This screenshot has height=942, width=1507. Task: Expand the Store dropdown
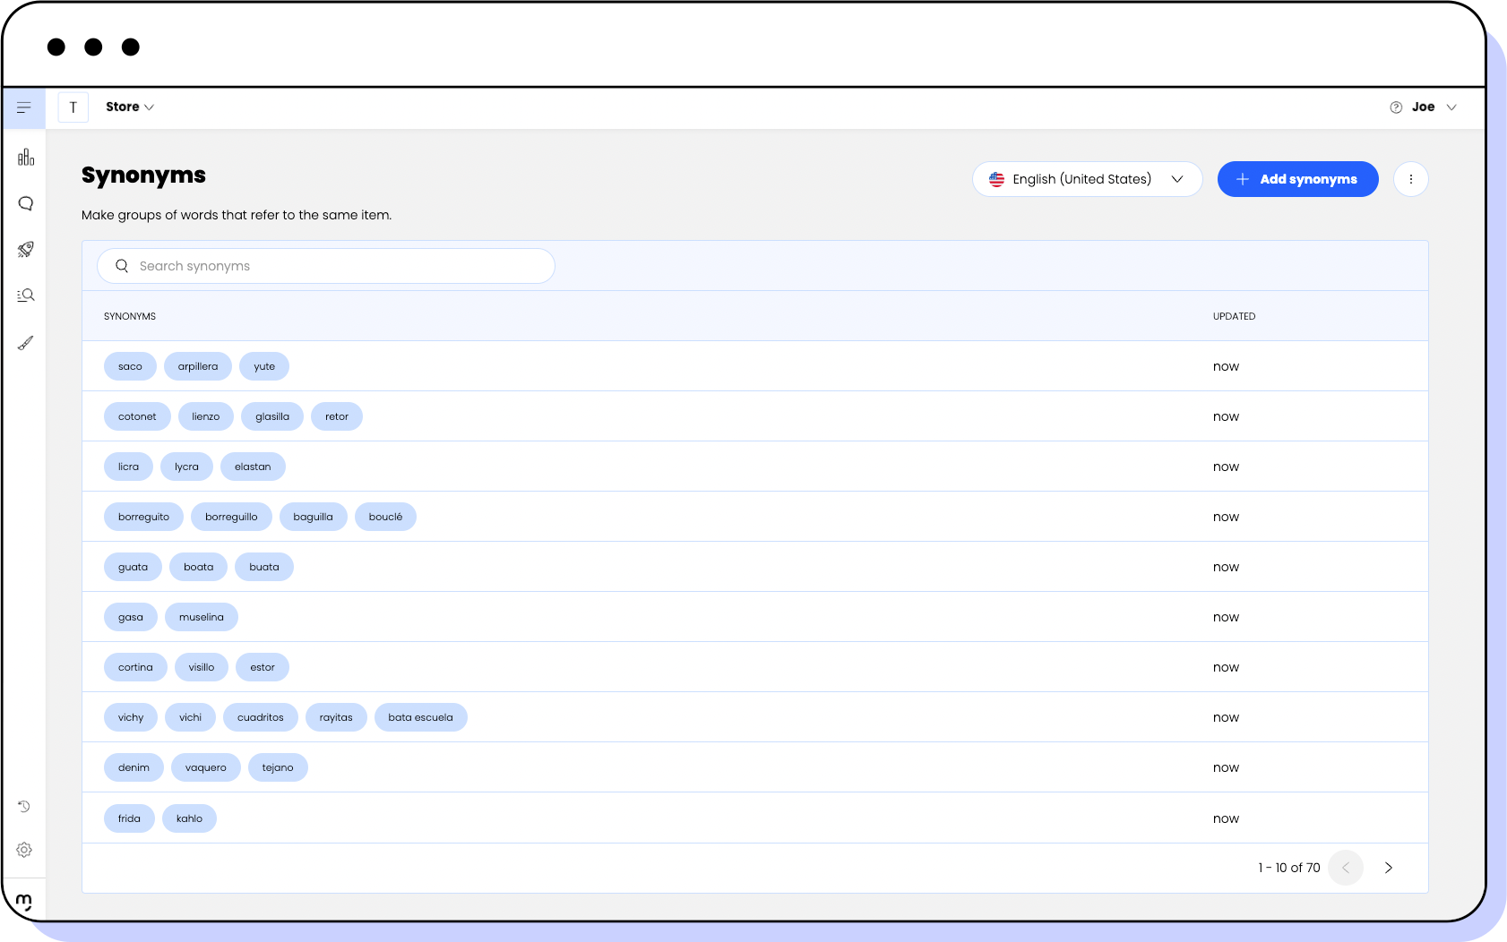coord(130,107)
